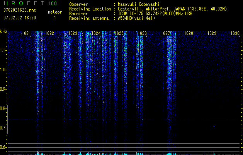Click the isolated cyan dot near 0.7 kHz
Screen dimensions: 243x155
(214, 127)
